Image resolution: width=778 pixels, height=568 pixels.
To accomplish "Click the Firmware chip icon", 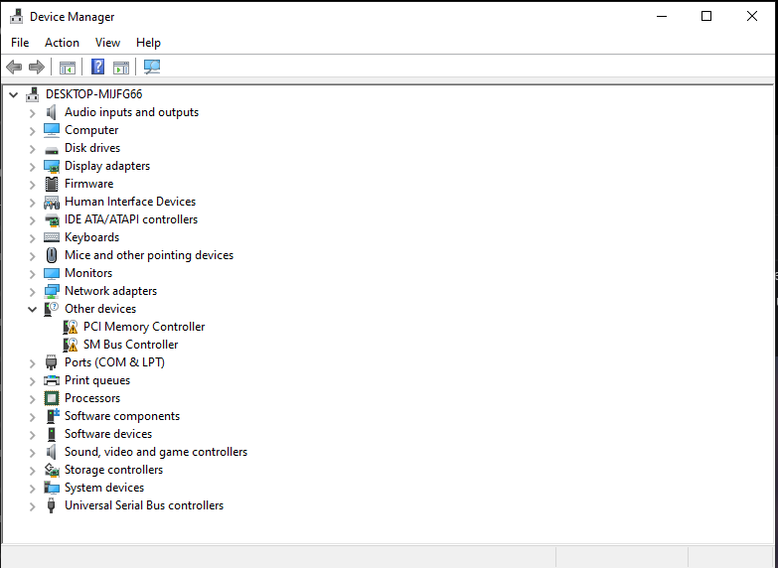I will (51, 184).
